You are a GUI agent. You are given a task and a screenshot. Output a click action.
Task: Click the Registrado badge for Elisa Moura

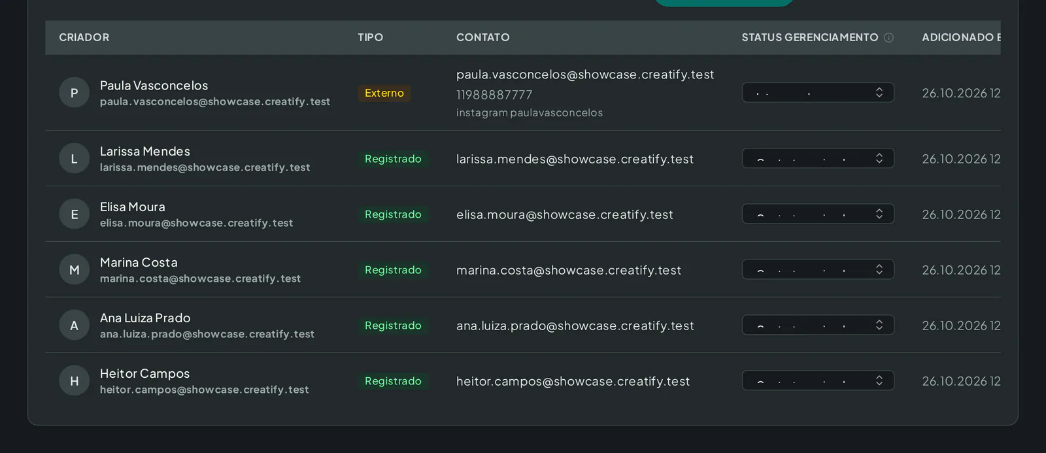point(393,214)
